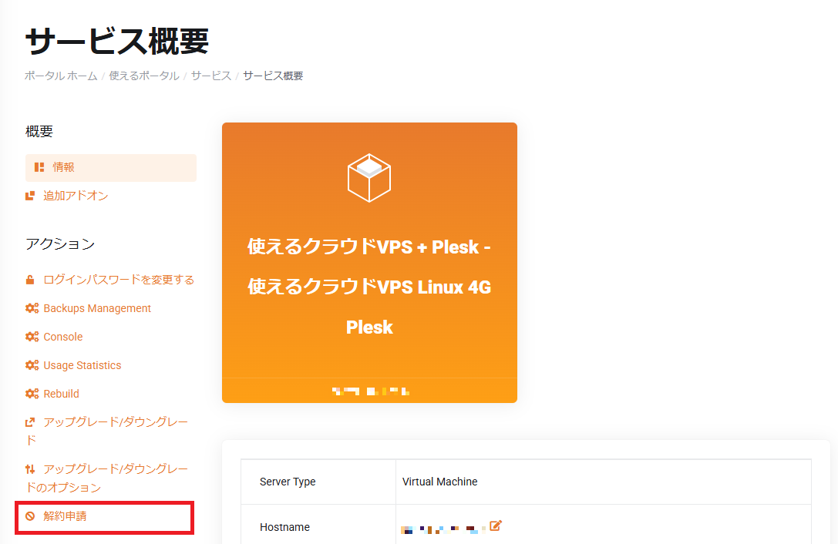The image size is (838, 544).
Task: Open アップグレード/ダウングレード link
Action: pyautogui.click(x=107, y=432)
